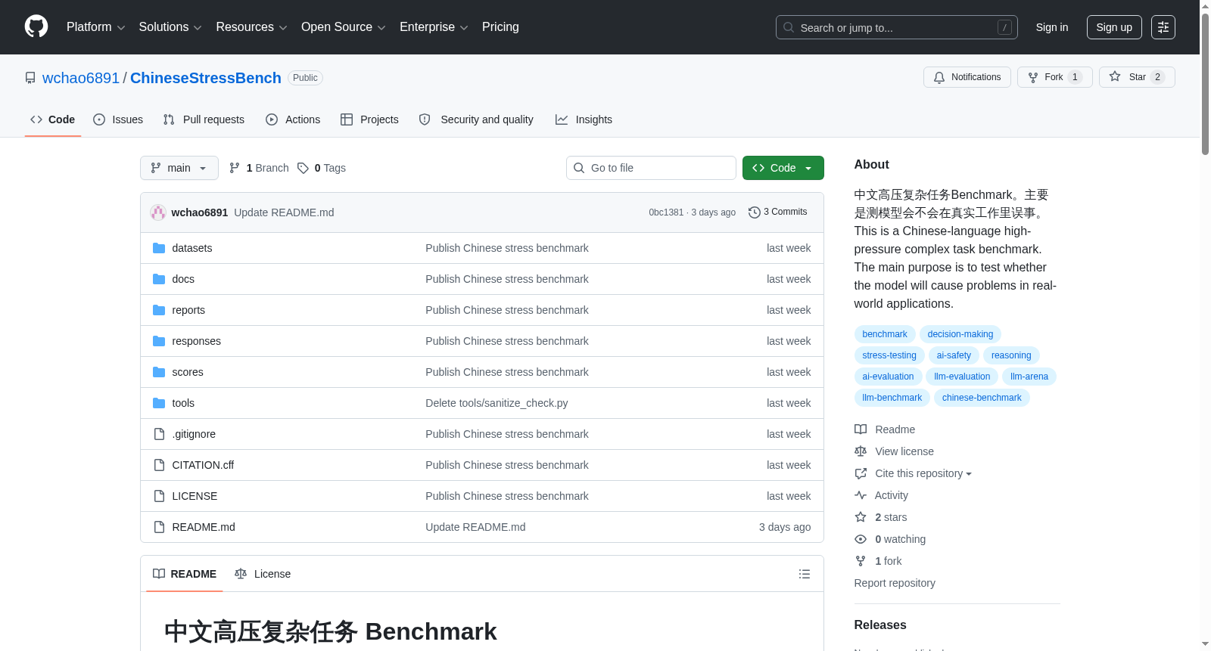Open the Update README.md commit in README.md row

click(475, 527)
